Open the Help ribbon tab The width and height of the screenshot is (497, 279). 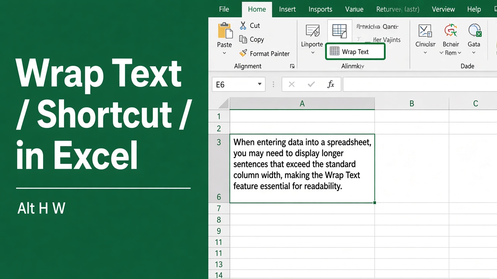[474, 9]
